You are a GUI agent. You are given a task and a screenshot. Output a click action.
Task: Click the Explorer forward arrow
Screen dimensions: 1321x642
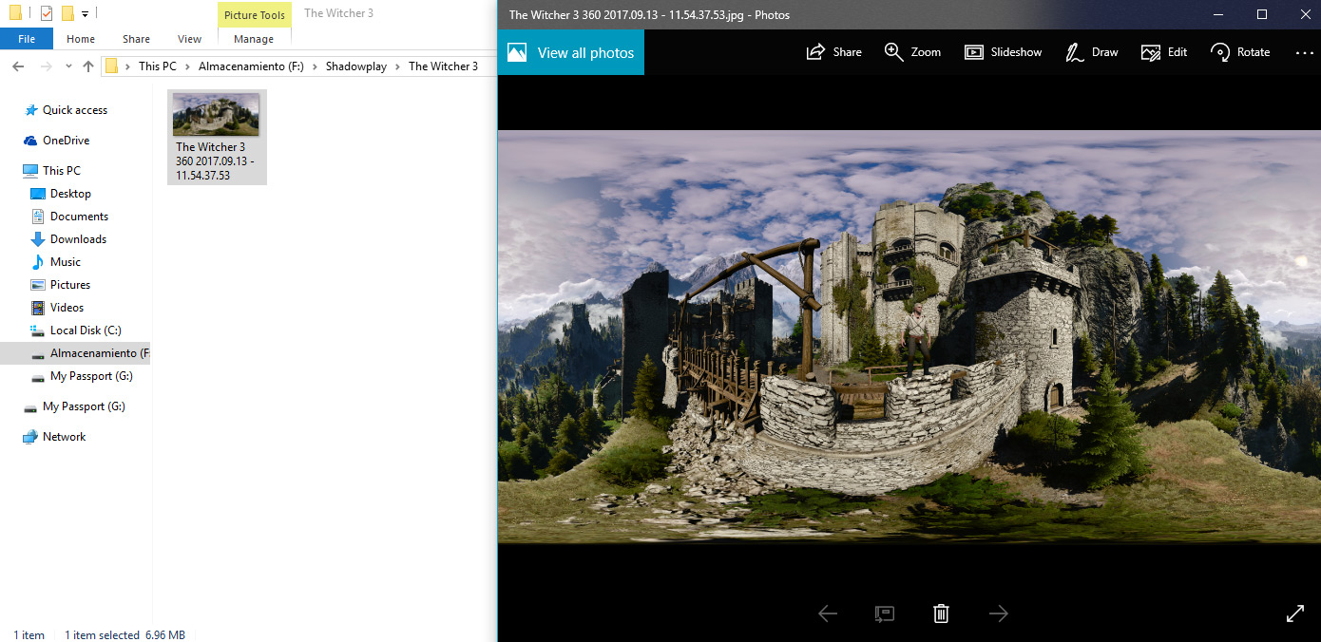46,66
